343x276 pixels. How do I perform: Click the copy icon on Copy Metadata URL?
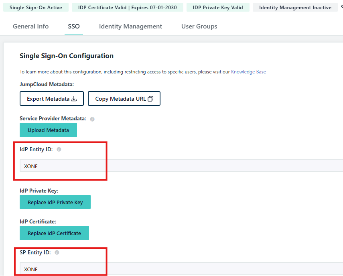(x=150, y=99)
